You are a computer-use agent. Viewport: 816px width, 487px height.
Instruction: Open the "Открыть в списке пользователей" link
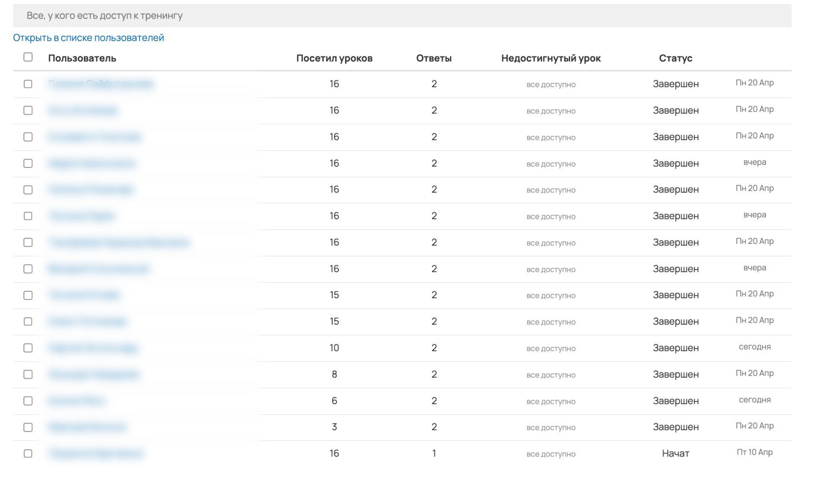pyautogui.click(x=88, y=38)
